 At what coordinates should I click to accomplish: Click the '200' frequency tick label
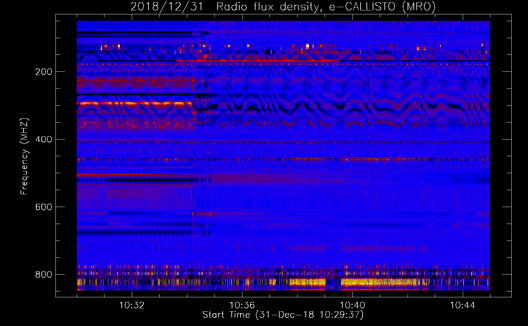tap(43, 72)
